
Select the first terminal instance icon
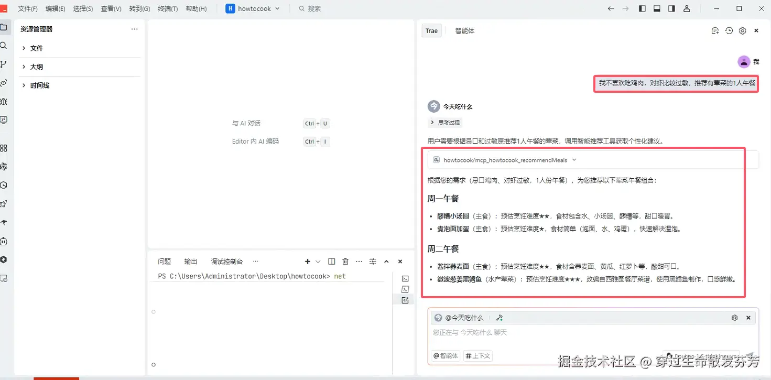(x=405, y=278)
